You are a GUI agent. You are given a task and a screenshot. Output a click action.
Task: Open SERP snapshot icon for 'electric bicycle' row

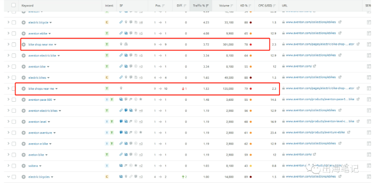[369, 22]
